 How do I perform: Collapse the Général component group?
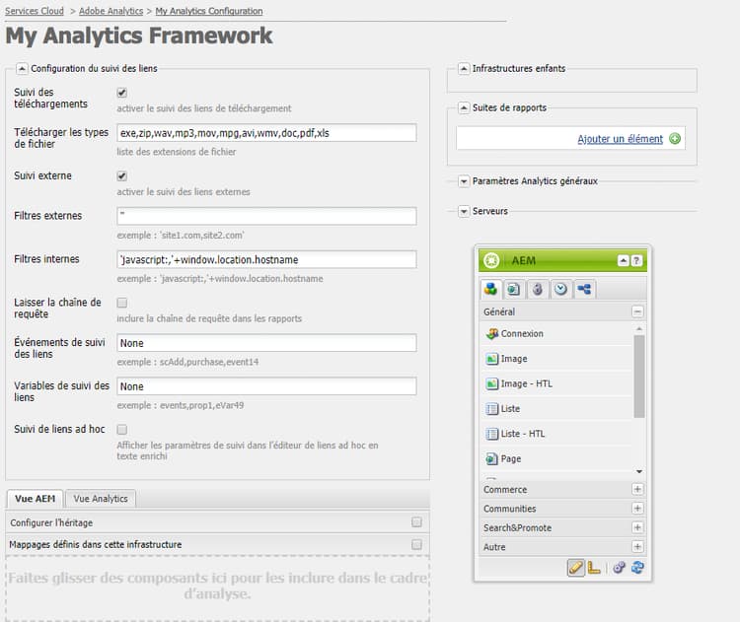click(637, 311)
